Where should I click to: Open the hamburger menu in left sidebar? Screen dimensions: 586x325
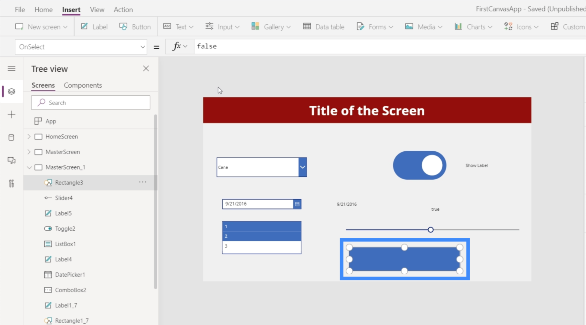[x=12, y=69]
